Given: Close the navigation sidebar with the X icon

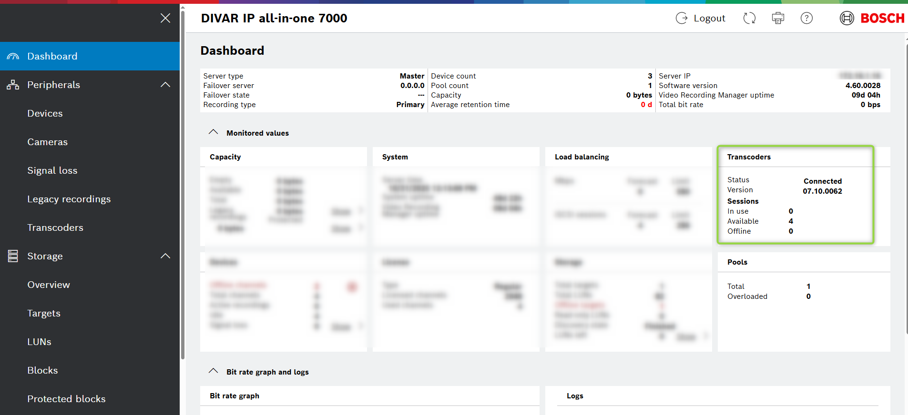Looking at the screenshot, I should click(165, 18).
